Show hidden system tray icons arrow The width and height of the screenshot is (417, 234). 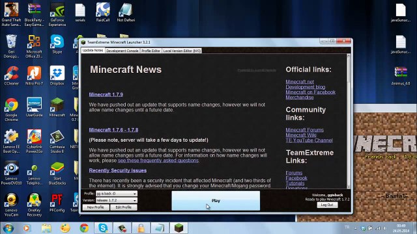[x=356, y=228]
